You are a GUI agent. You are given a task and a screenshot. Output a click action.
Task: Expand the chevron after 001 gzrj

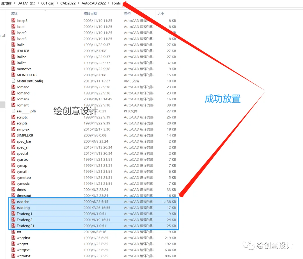[58, 3]
